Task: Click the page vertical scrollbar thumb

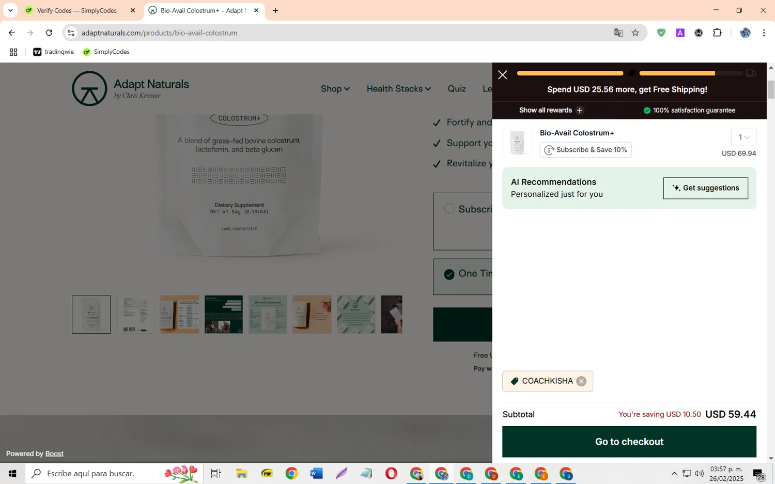Action: 771,89
